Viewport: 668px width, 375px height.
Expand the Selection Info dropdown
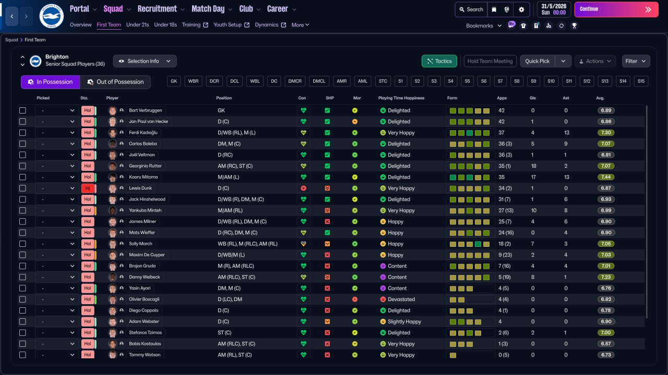coord(145,61)
